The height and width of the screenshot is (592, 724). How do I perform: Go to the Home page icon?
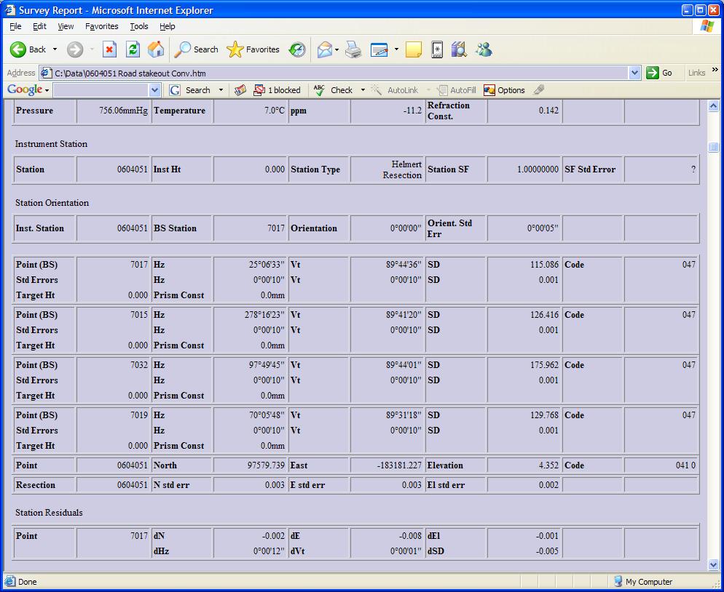coord(156,49)
